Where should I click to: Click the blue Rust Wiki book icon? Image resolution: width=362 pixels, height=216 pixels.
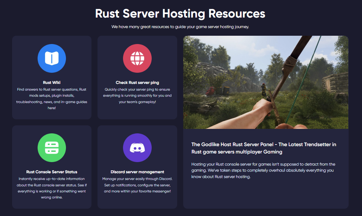coord(52,58)
